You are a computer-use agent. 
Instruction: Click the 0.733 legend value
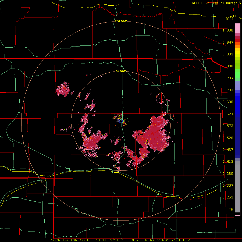[228, 90]
